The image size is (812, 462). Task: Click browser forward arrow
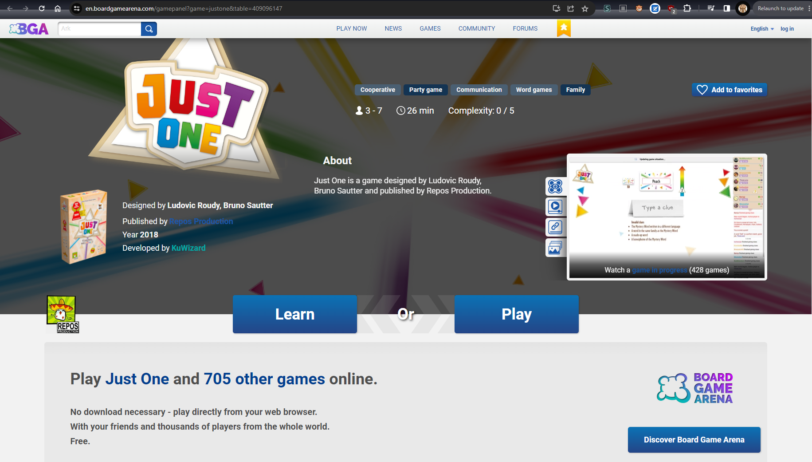click(26, 8)
